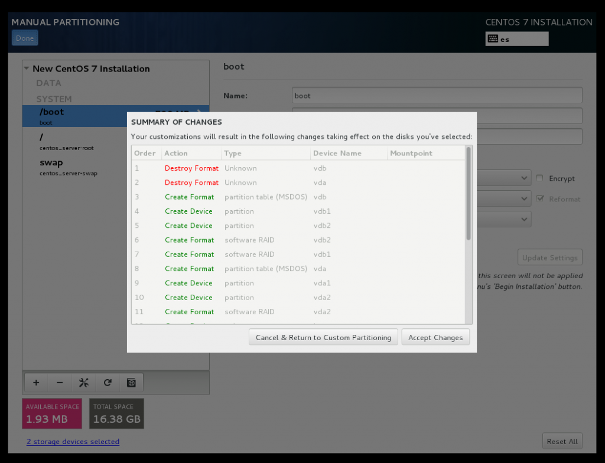605x463 pixels.
Task: Click Accept Changes in the summary dialog
Action: (435, 337)
